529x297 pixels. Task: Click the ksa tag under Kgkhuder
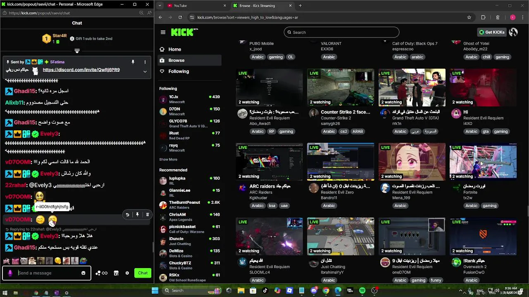(x=272, y=206)
